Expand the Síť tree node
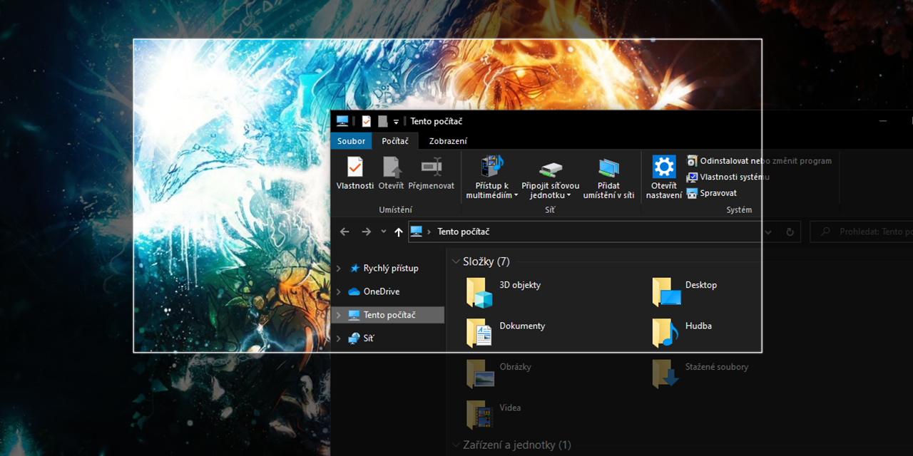The height and width of the screenshot is (456, 913). (339, 338)
